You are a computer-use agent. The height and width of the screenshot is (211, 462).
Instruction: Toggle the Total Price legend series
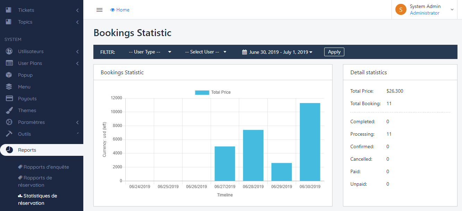(x=212, y=92)
